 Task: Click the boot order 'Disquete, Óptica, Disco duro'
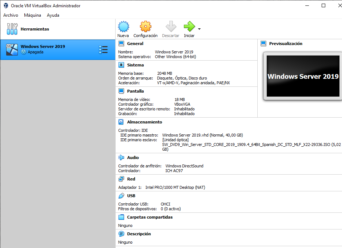[x=182, y=78]
